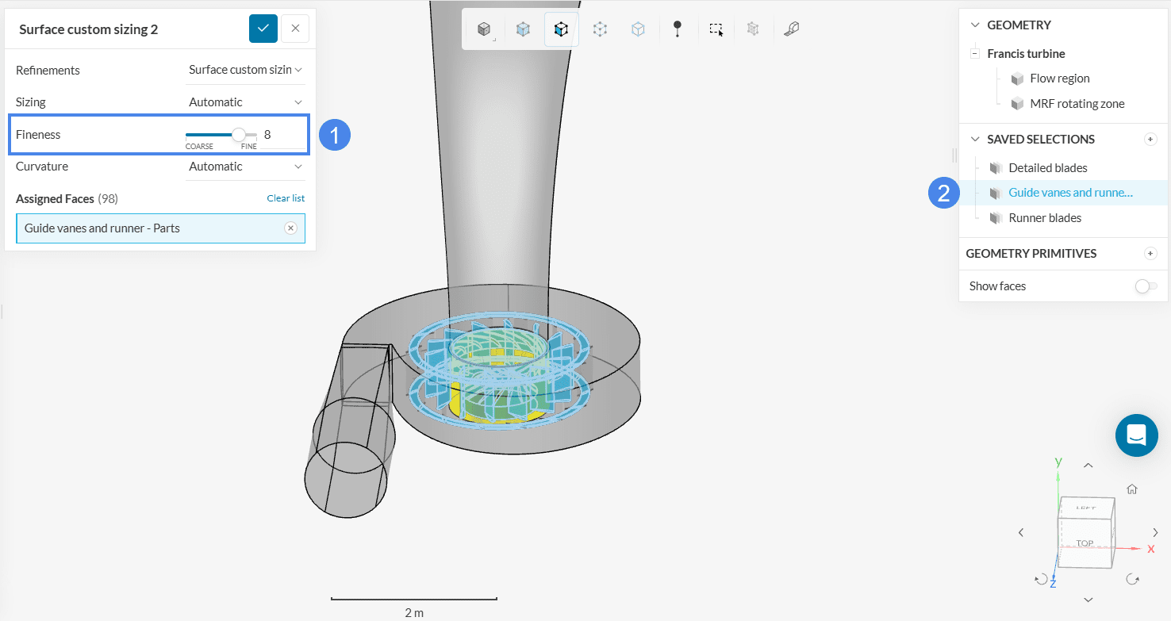Open the Curvature dropdown

[245, 167]
